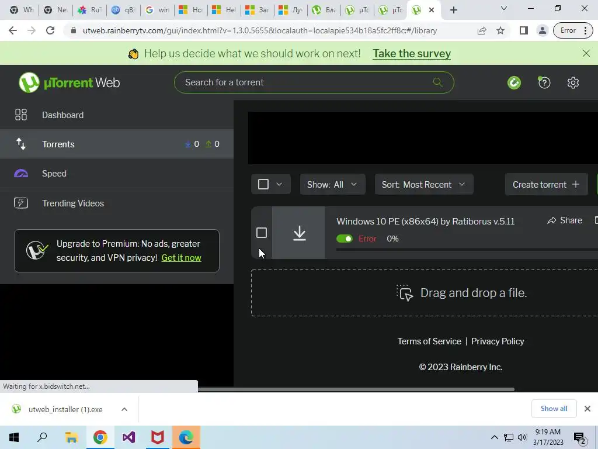Click the Speed gauge icon
The height and width of the screenshot is (449, 598).
tap(21, 174)
